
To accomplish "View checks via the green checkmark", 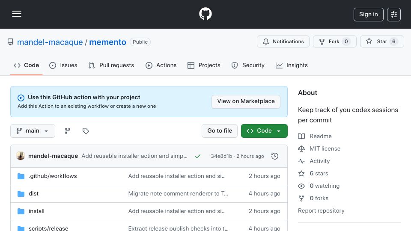I will pos(198,156).
